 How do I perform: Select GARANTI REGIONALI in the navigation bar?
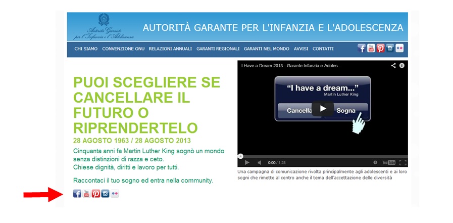pos(218,49)
